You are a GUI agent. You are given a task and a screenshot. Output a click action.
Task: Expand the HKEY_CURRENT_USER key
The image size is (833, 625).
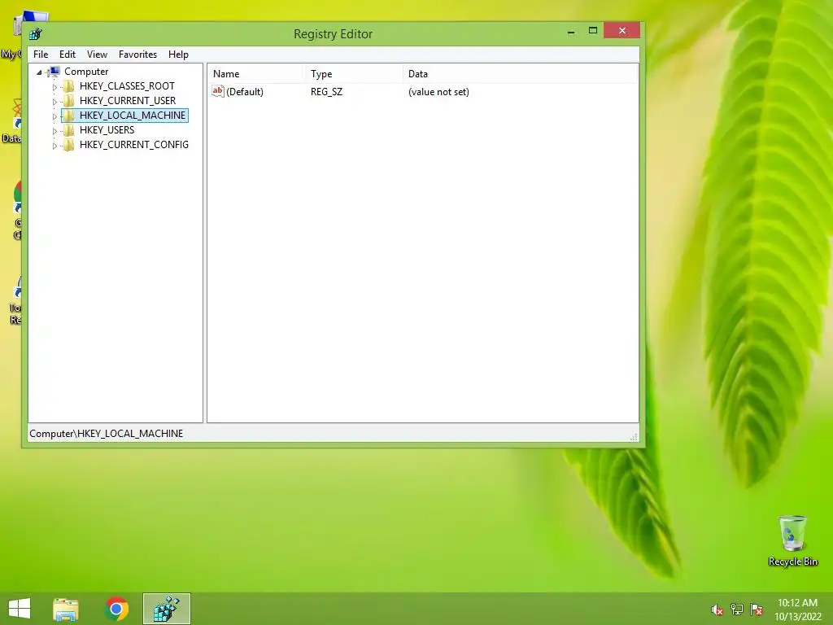(x=55, y=102)
